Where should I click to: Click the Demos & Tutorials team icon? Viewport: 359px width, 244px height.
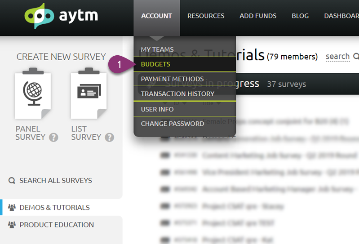12,207
